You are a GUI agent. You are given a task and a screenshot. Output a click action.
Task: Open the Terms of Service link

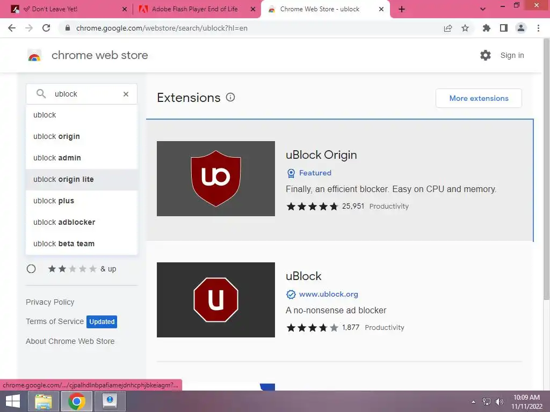pos(55,321)
